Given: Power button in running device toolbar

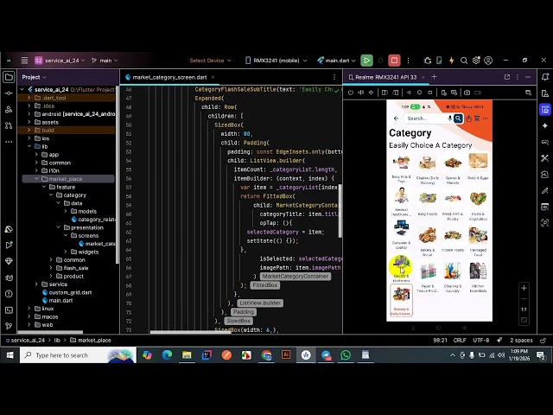Looking at the screenshot, I should [x=350, y=93].
